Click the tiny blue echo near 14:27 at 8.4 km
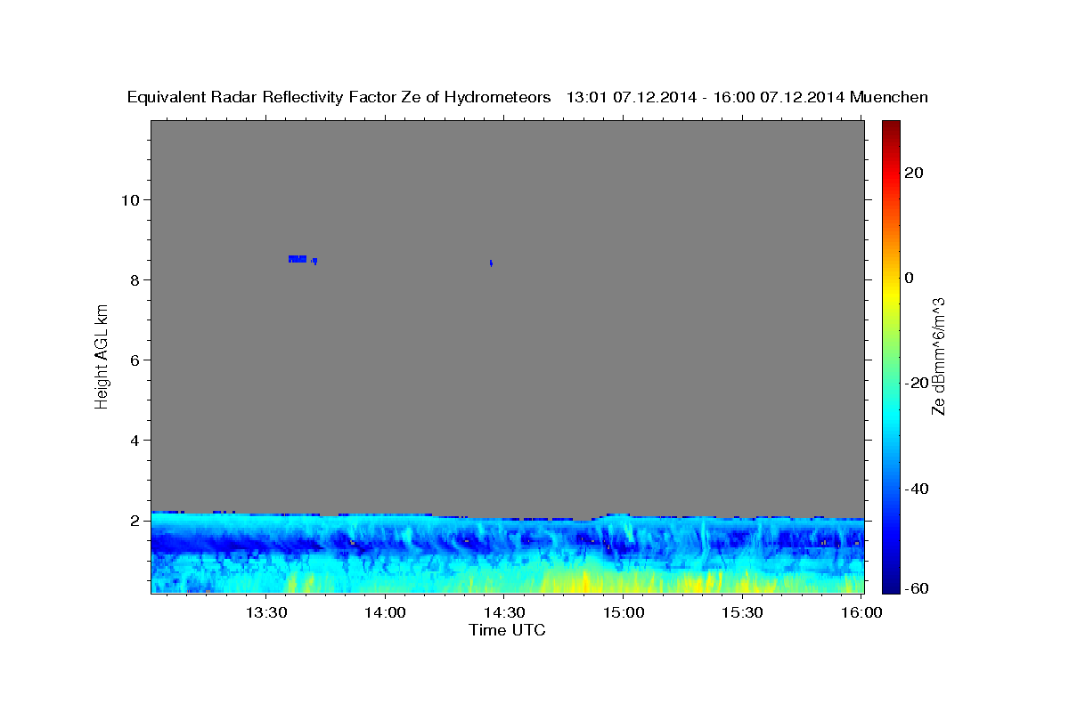The height and width of the screenshot is (712, 1069). point(491,263)
